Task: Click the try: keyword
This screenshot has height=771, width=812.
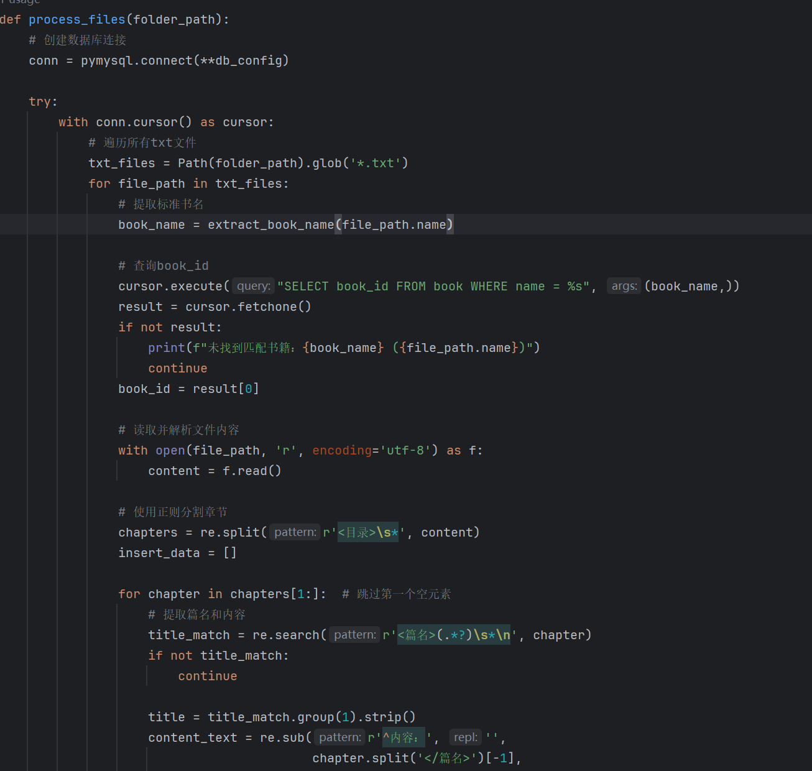Action: click(43, 101)
